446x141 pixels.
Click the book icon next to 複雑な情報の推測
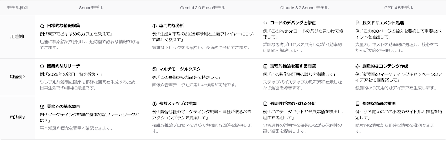click(x=358, y=104)
